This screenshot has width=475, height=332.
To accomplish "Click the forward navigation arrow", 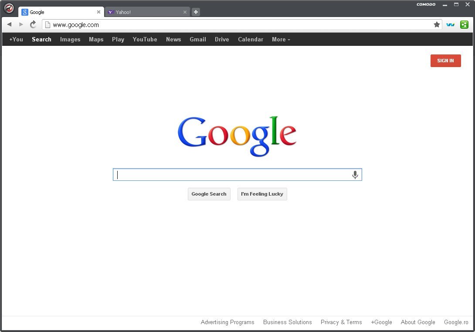I will pyautogui.click(x=20, y=25).
